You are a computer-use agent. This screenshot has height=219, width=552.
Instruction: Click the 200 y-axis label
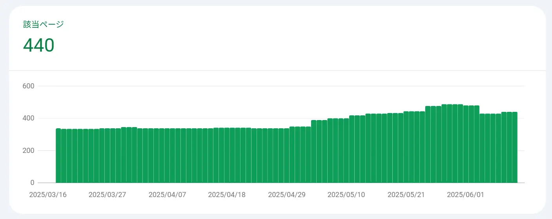28,151
